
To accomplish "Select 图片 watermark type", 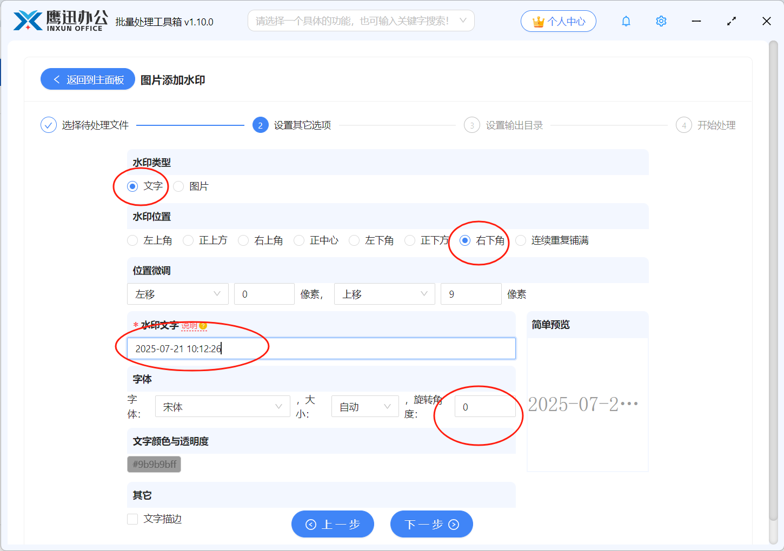I will pyautogui.click(x=178, y=186).
